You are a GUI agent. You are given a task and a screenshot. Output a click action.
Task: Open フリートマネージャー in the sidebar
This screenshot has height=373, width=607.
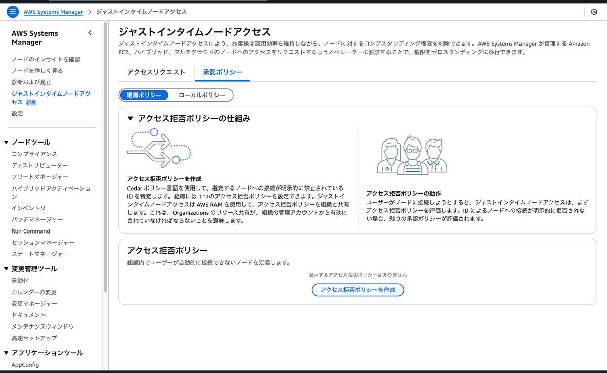[40, 177]
